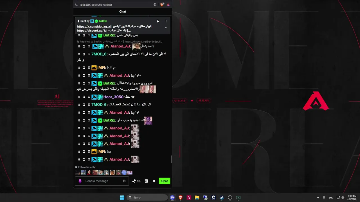Screen dimensions: 360x202
Task: Open the volume icon in the system tray
Action: [x=343, y=198]
